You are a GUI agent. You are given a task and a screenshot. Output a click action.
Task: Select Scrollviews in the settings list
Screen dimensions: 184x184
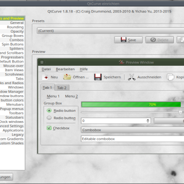12,74
